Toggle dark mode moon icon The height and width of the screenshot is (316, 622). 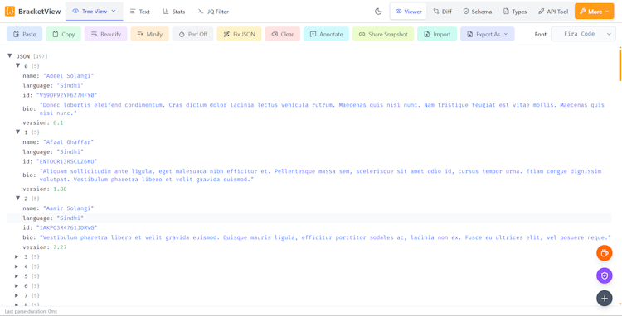coord(378,12)
